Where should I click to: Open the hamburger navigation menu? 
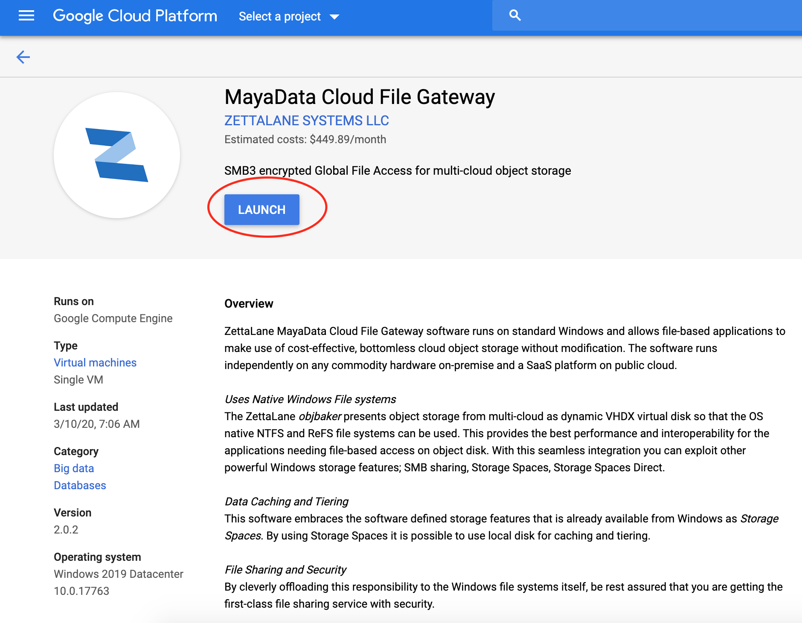[26, 16]
